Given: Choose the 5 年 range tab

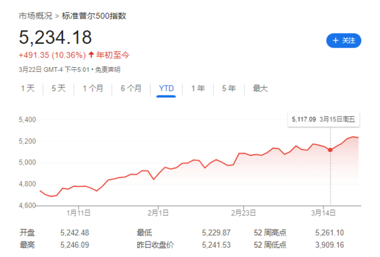Looking at the screenshot, I should (229, 88).
